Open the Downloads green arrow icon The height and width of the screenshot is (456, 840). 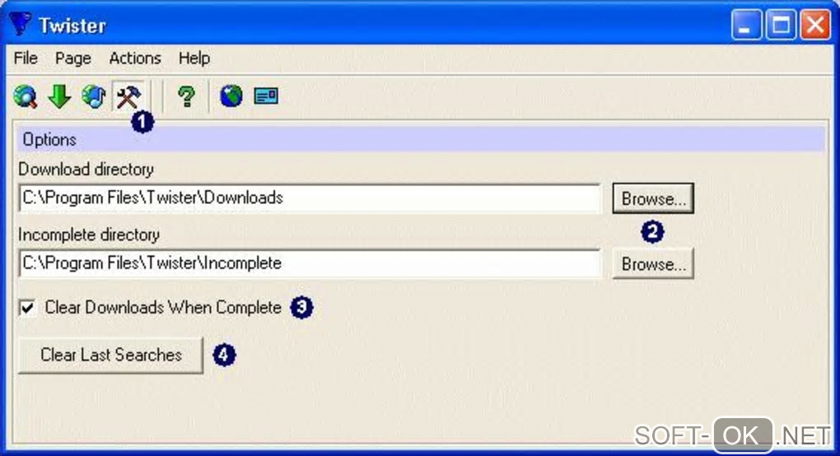[59, 97]
